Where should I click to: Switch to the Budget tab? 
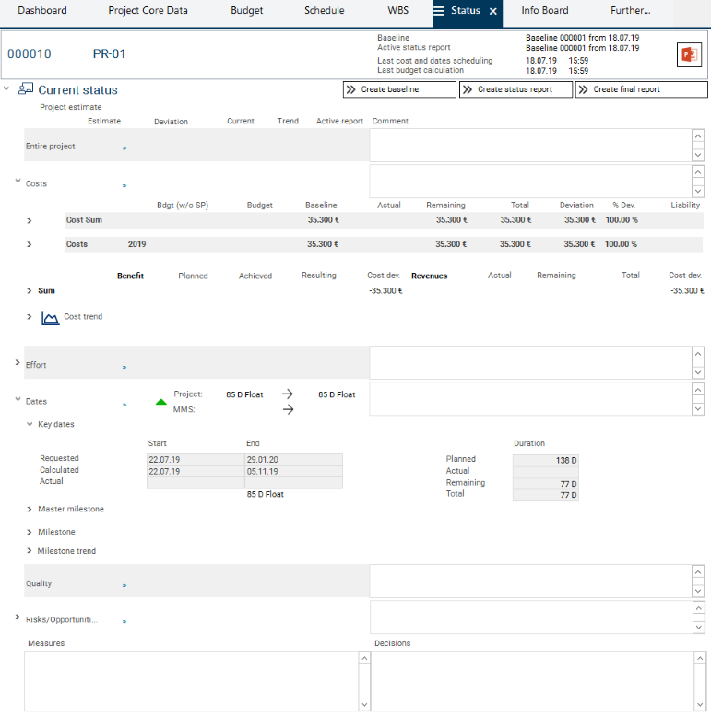[246, 11]
